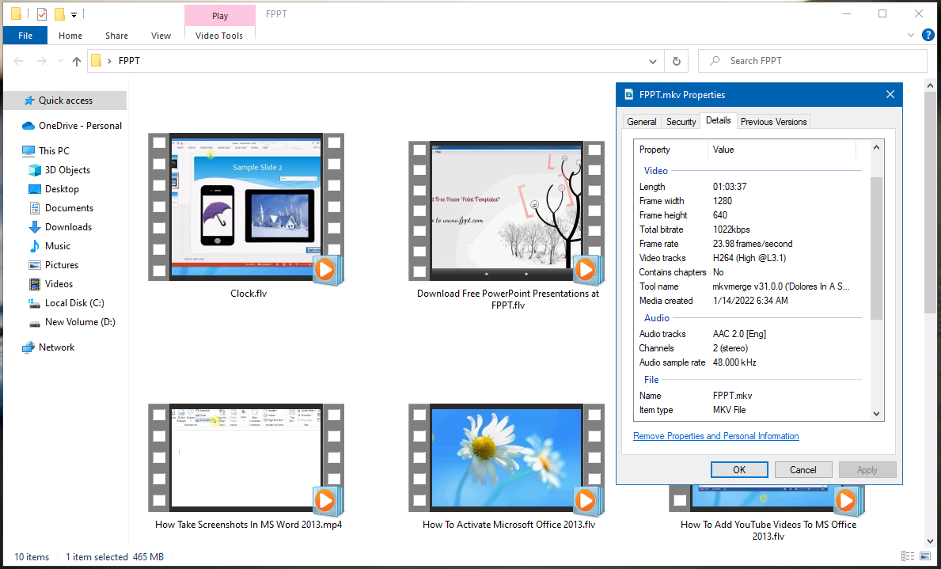The height and width of the screenshot is (569, 941).
Task: Open Quick Access Toolbar customize dropdown
Action: 74,14
